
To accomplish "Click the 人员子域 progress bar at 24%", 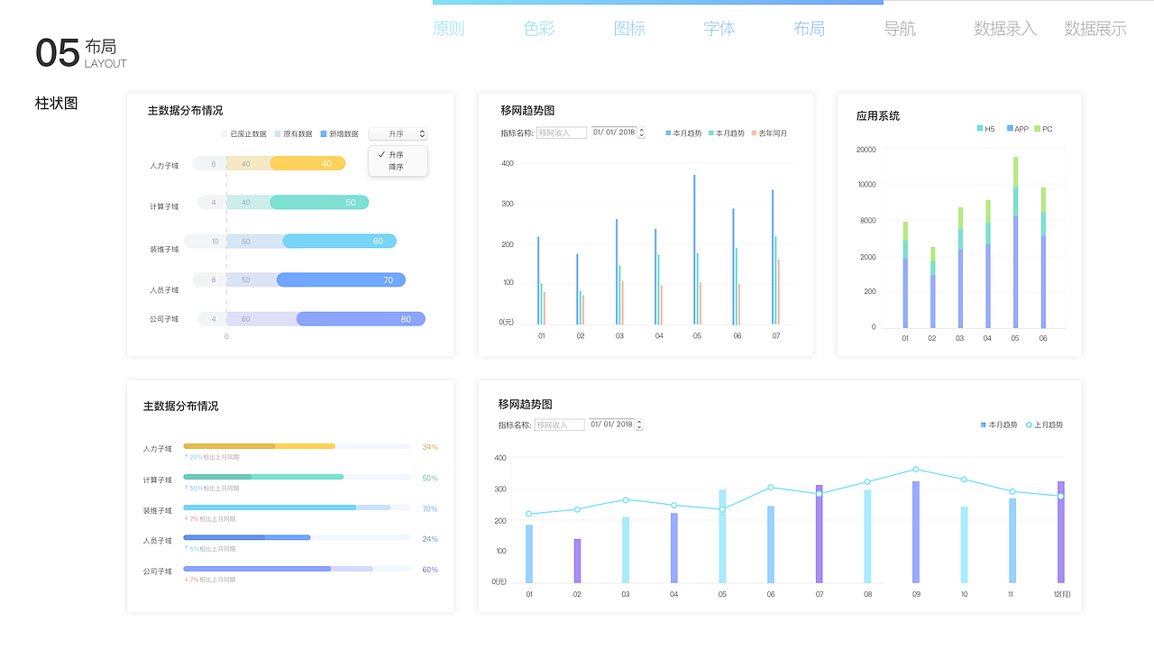I will click(297, 537).
